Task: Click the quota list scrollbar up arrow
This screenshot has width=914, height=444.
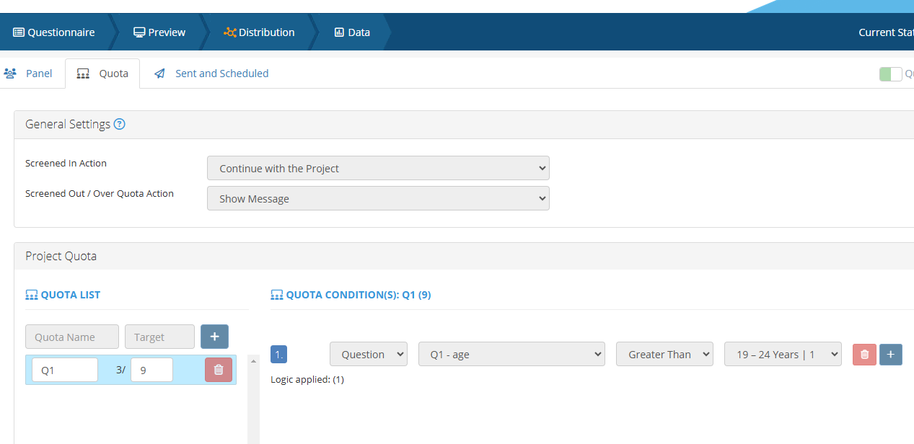Action: [x=253, y=360]
